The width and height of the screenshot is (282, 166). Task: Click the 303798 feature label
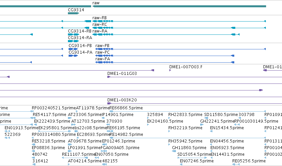(247, 115)
